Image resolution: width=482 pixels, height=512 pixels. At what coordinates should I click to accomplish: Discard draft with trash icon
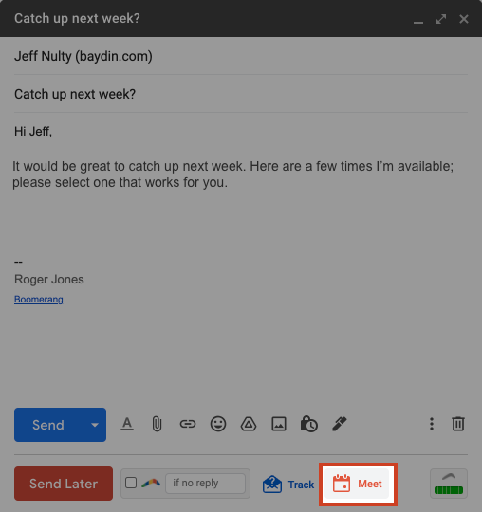458,424
